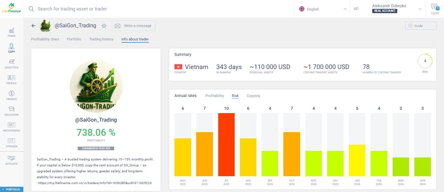Screen dimensions: 444x192
Task: Click the ~110 000 USD personal assets value
Action: pos(270,67)
